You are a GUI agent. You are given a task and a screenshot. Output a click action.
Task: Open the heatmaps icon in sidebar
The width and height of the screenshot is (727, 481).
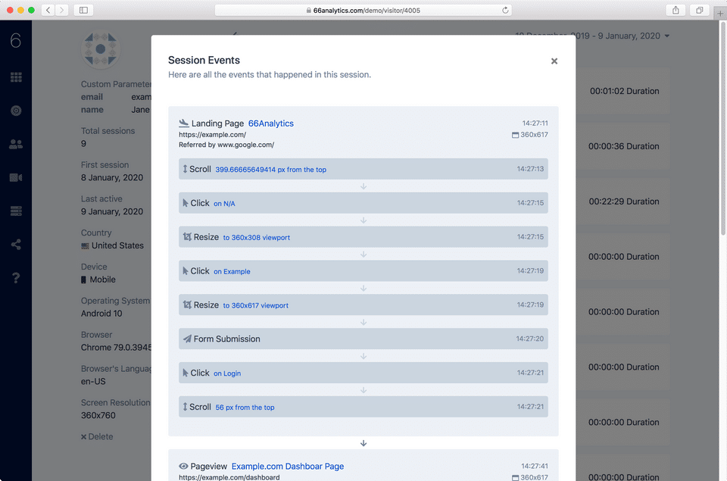(x=16, y=211)
